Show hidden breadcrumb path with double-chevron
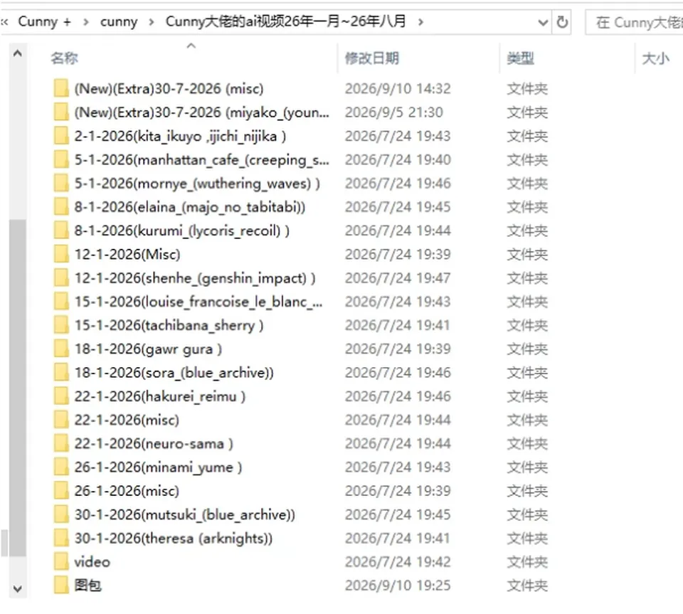This screenshot has height=614, width=683. pos(4,22)
